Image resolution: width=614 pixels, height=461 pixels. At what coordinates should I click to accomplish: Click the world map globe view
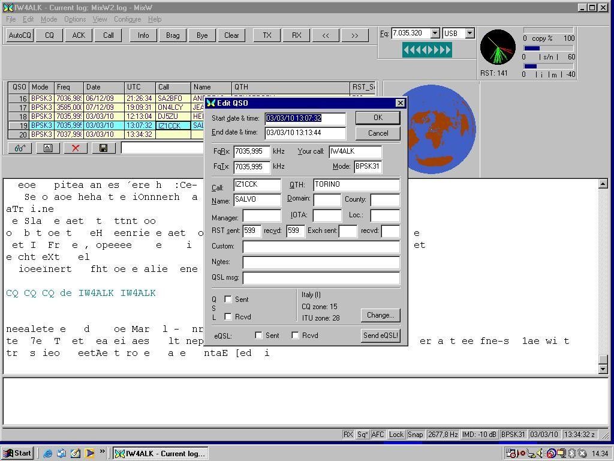click(x=442, y=130)
